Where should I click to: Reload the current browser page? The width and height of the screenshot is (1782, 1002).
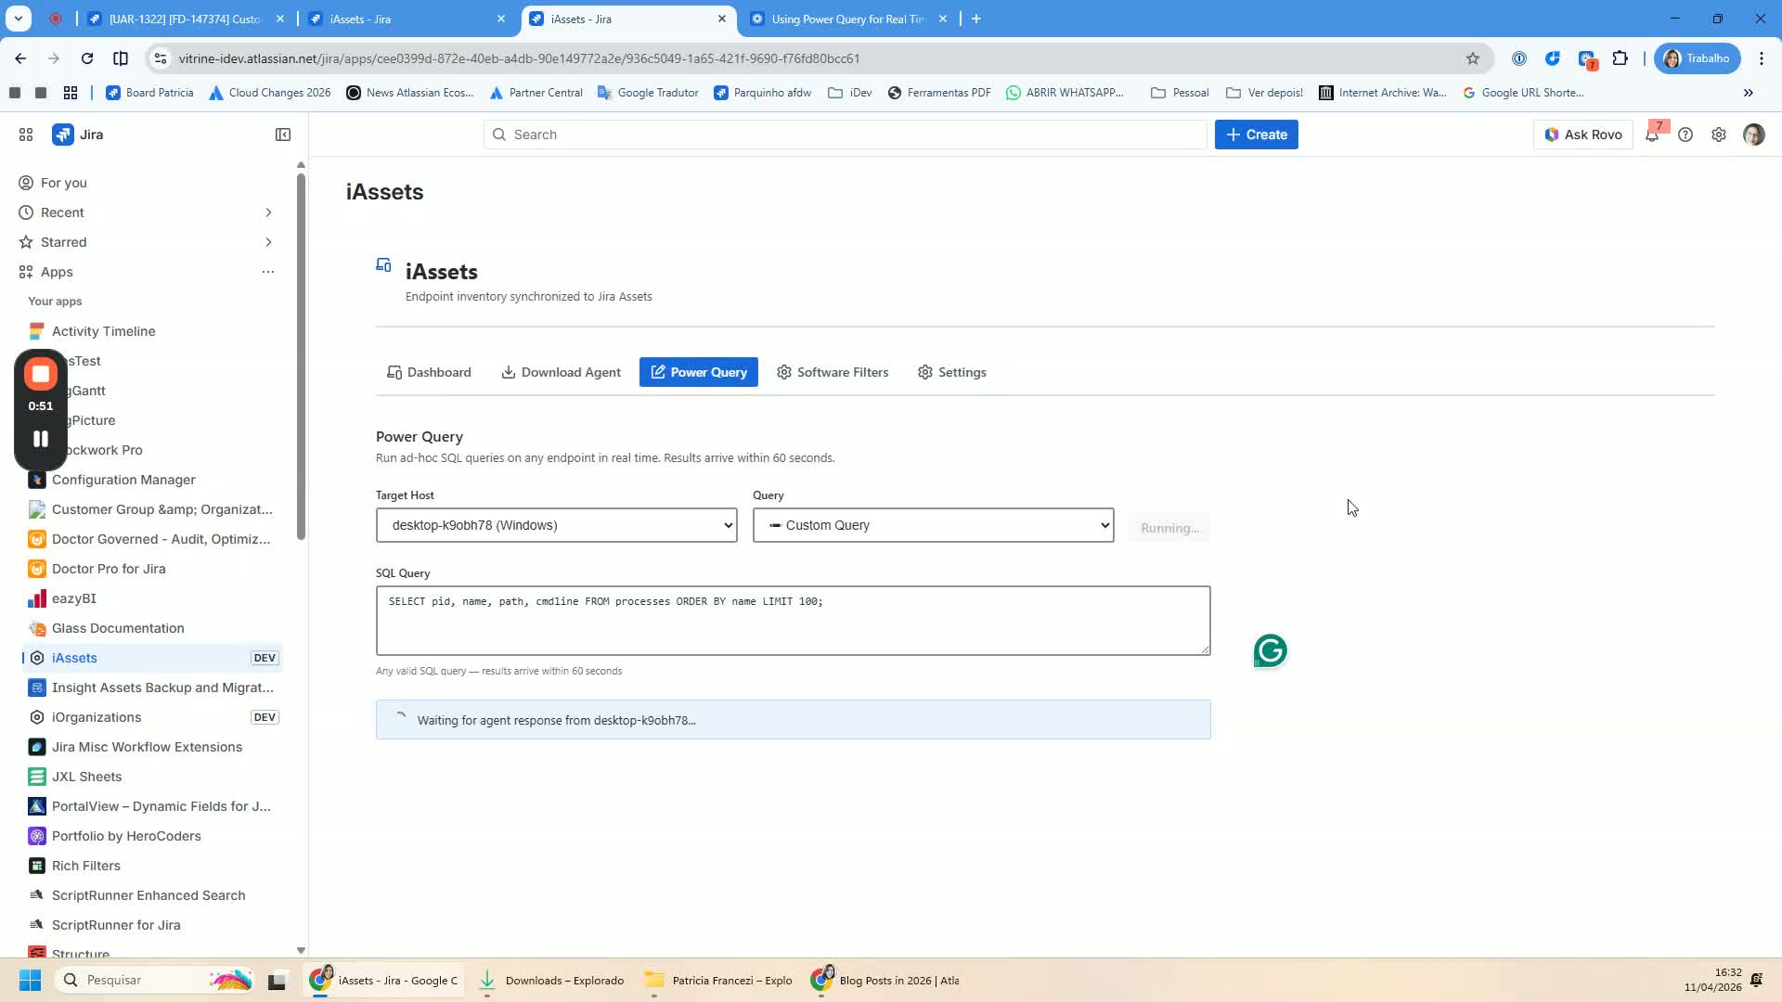point(87,58)
